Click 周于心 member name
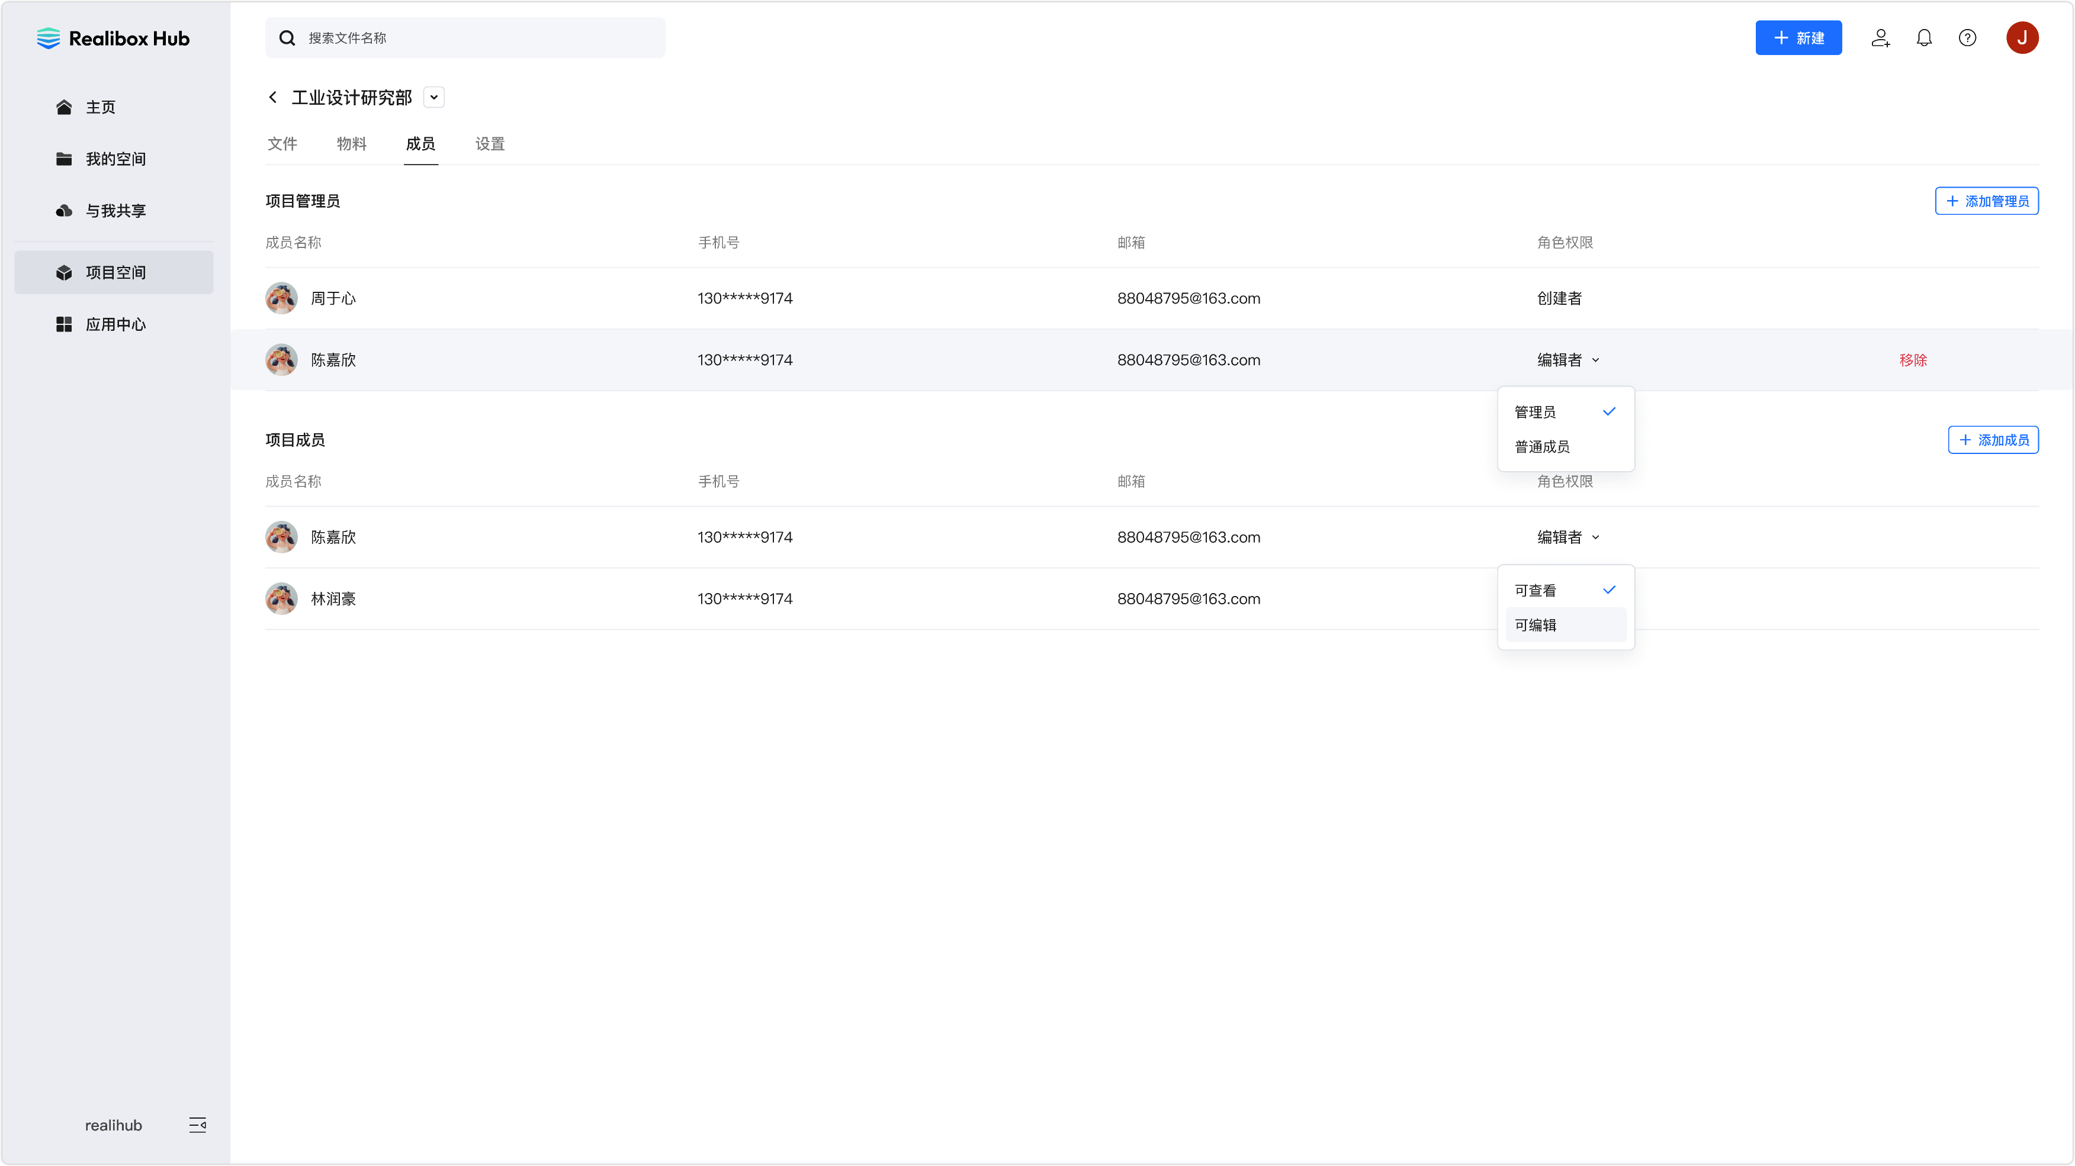The height and width of the screenshot is (1166, 2075). 333,299
